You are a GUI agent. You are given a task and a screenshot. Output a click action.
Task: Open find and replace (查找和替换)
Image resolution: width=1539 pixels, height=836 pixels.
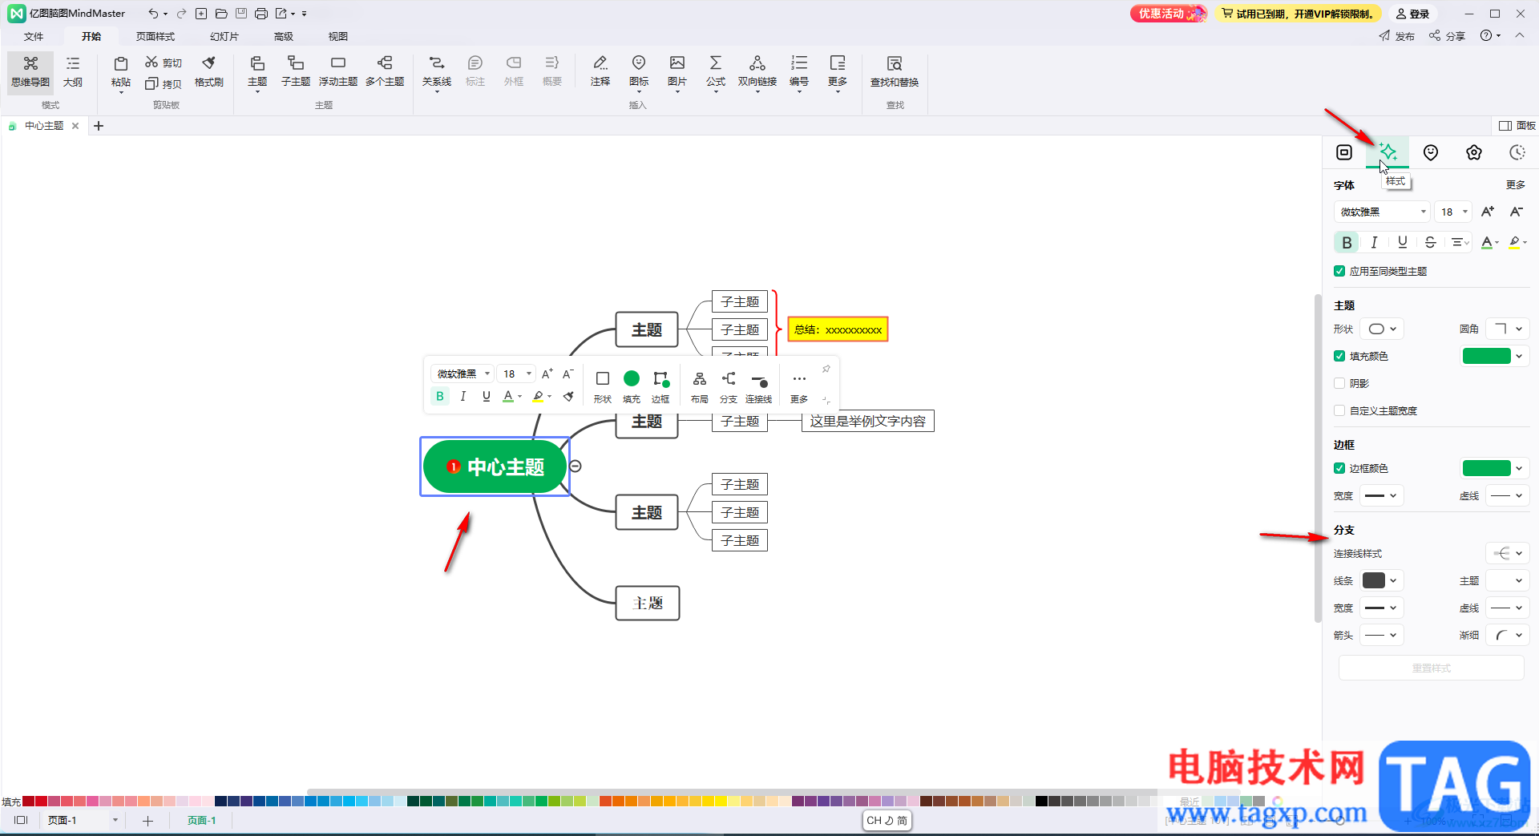[895, 72]
